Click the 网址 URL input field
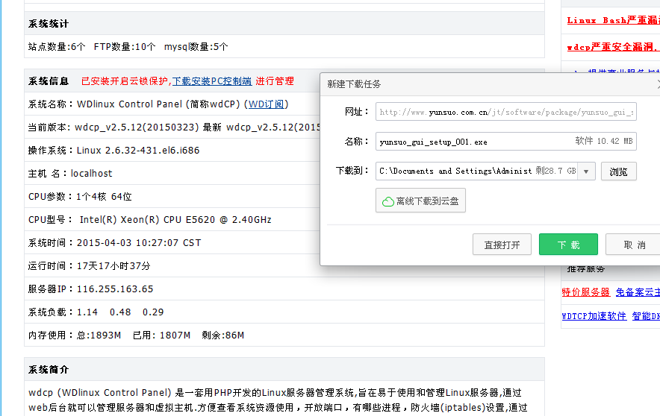Screen dimensions: 660x416 (x=505, y=113)
